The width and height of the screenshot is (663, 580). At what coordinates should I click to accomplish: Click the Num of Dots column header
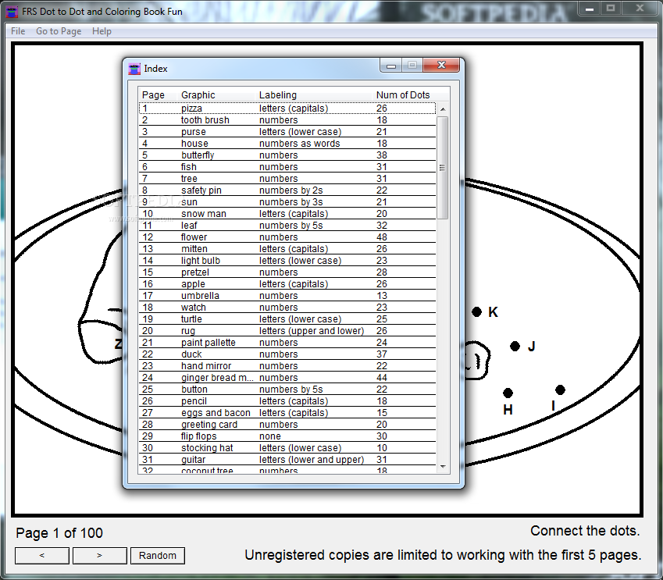(403, 95)
